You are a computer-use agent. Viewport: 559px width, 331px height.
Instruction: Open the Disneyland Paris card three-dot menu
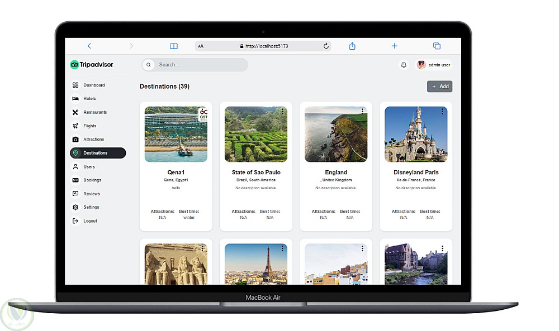[x=442, y=112]
